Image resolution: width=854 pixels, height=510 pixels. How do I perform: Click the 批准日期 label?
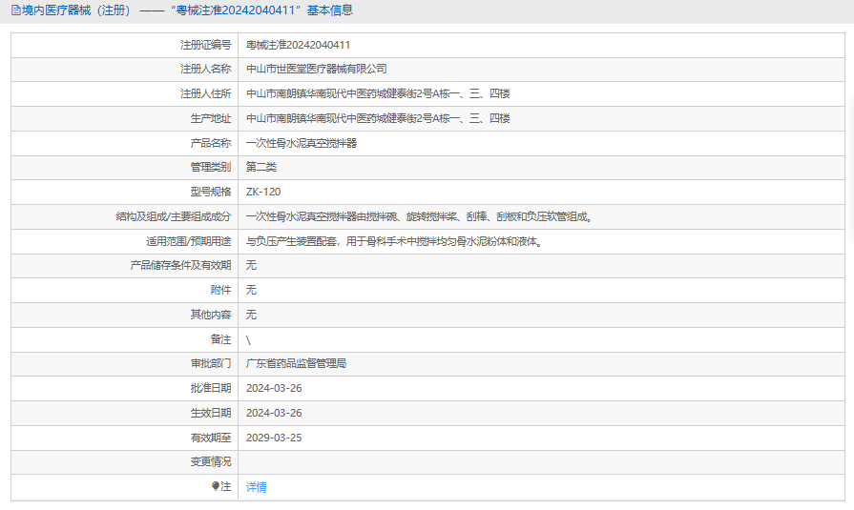coord(211,388)
